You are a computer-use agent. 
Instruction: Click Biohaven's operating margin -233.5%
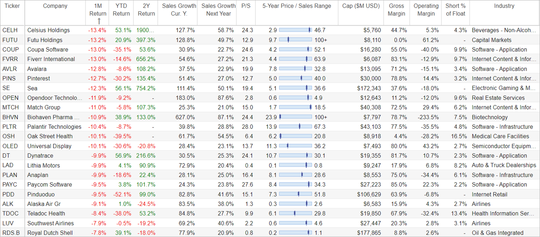427,117
